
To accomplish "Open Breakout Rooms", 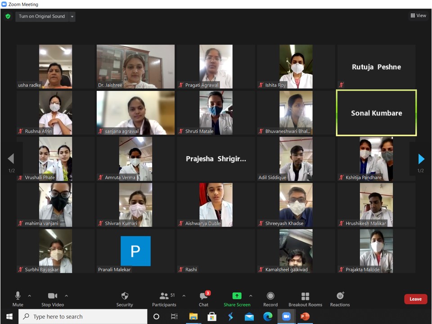I will [x=305, y=296].
